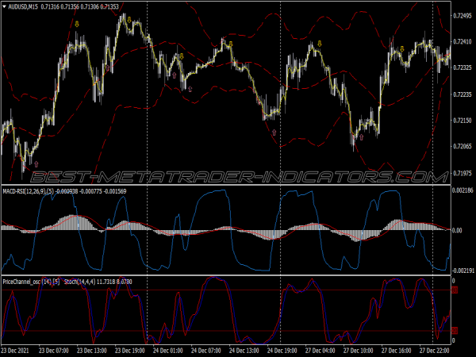This screenshot has width=476, height=357.
Task: Click the 23 Dec 2021 date label
Action: 15,351
